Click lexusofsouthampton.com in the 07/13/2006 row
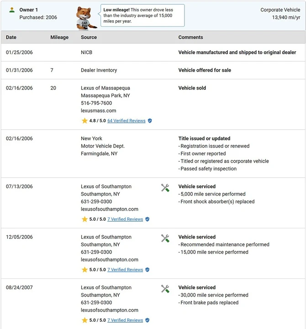The height and width of the screenshot is (329, 306). click(110, 209)
